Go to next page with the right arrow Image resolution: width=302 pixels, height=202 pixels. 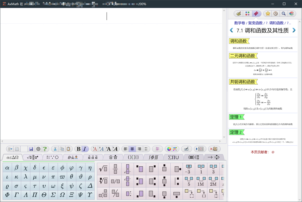pos(294,30)
